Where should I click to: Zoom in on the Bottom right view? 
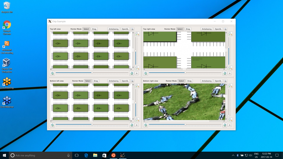[230, 86]
